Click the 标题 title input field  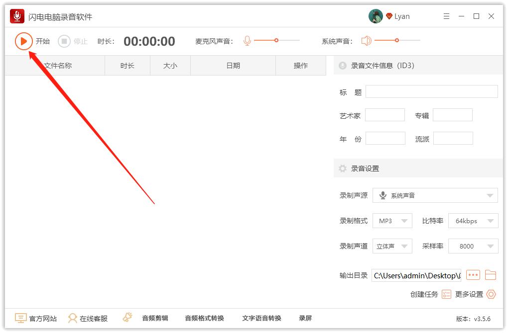pyautogui.click(x=431, y=91)
